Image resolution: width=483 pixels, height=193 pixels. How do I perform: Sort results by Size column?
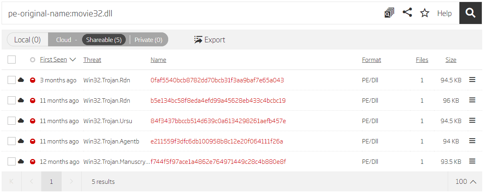click(x=451, y=60)
